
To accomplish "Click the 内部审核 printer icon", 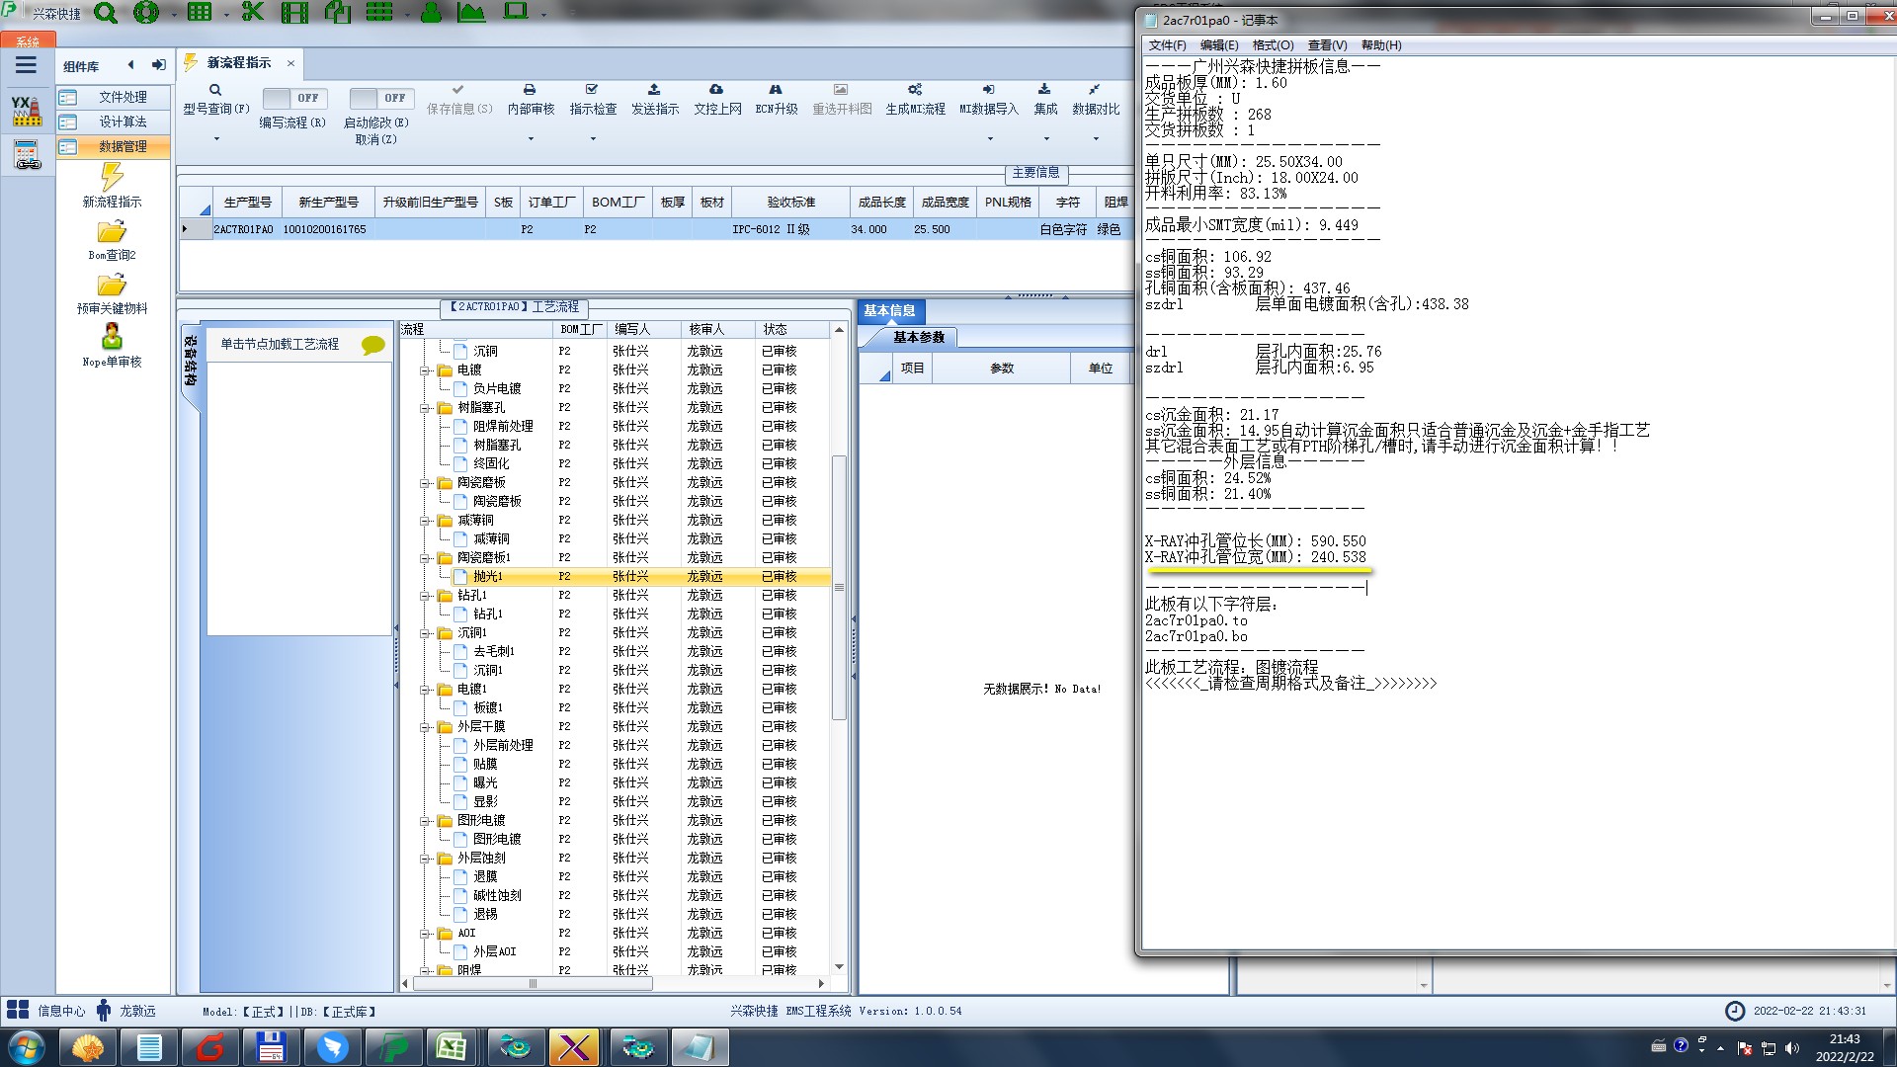I will [530, 90].
